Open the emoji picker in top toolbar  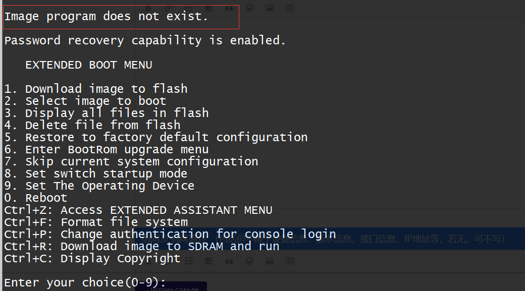(249, 8)
